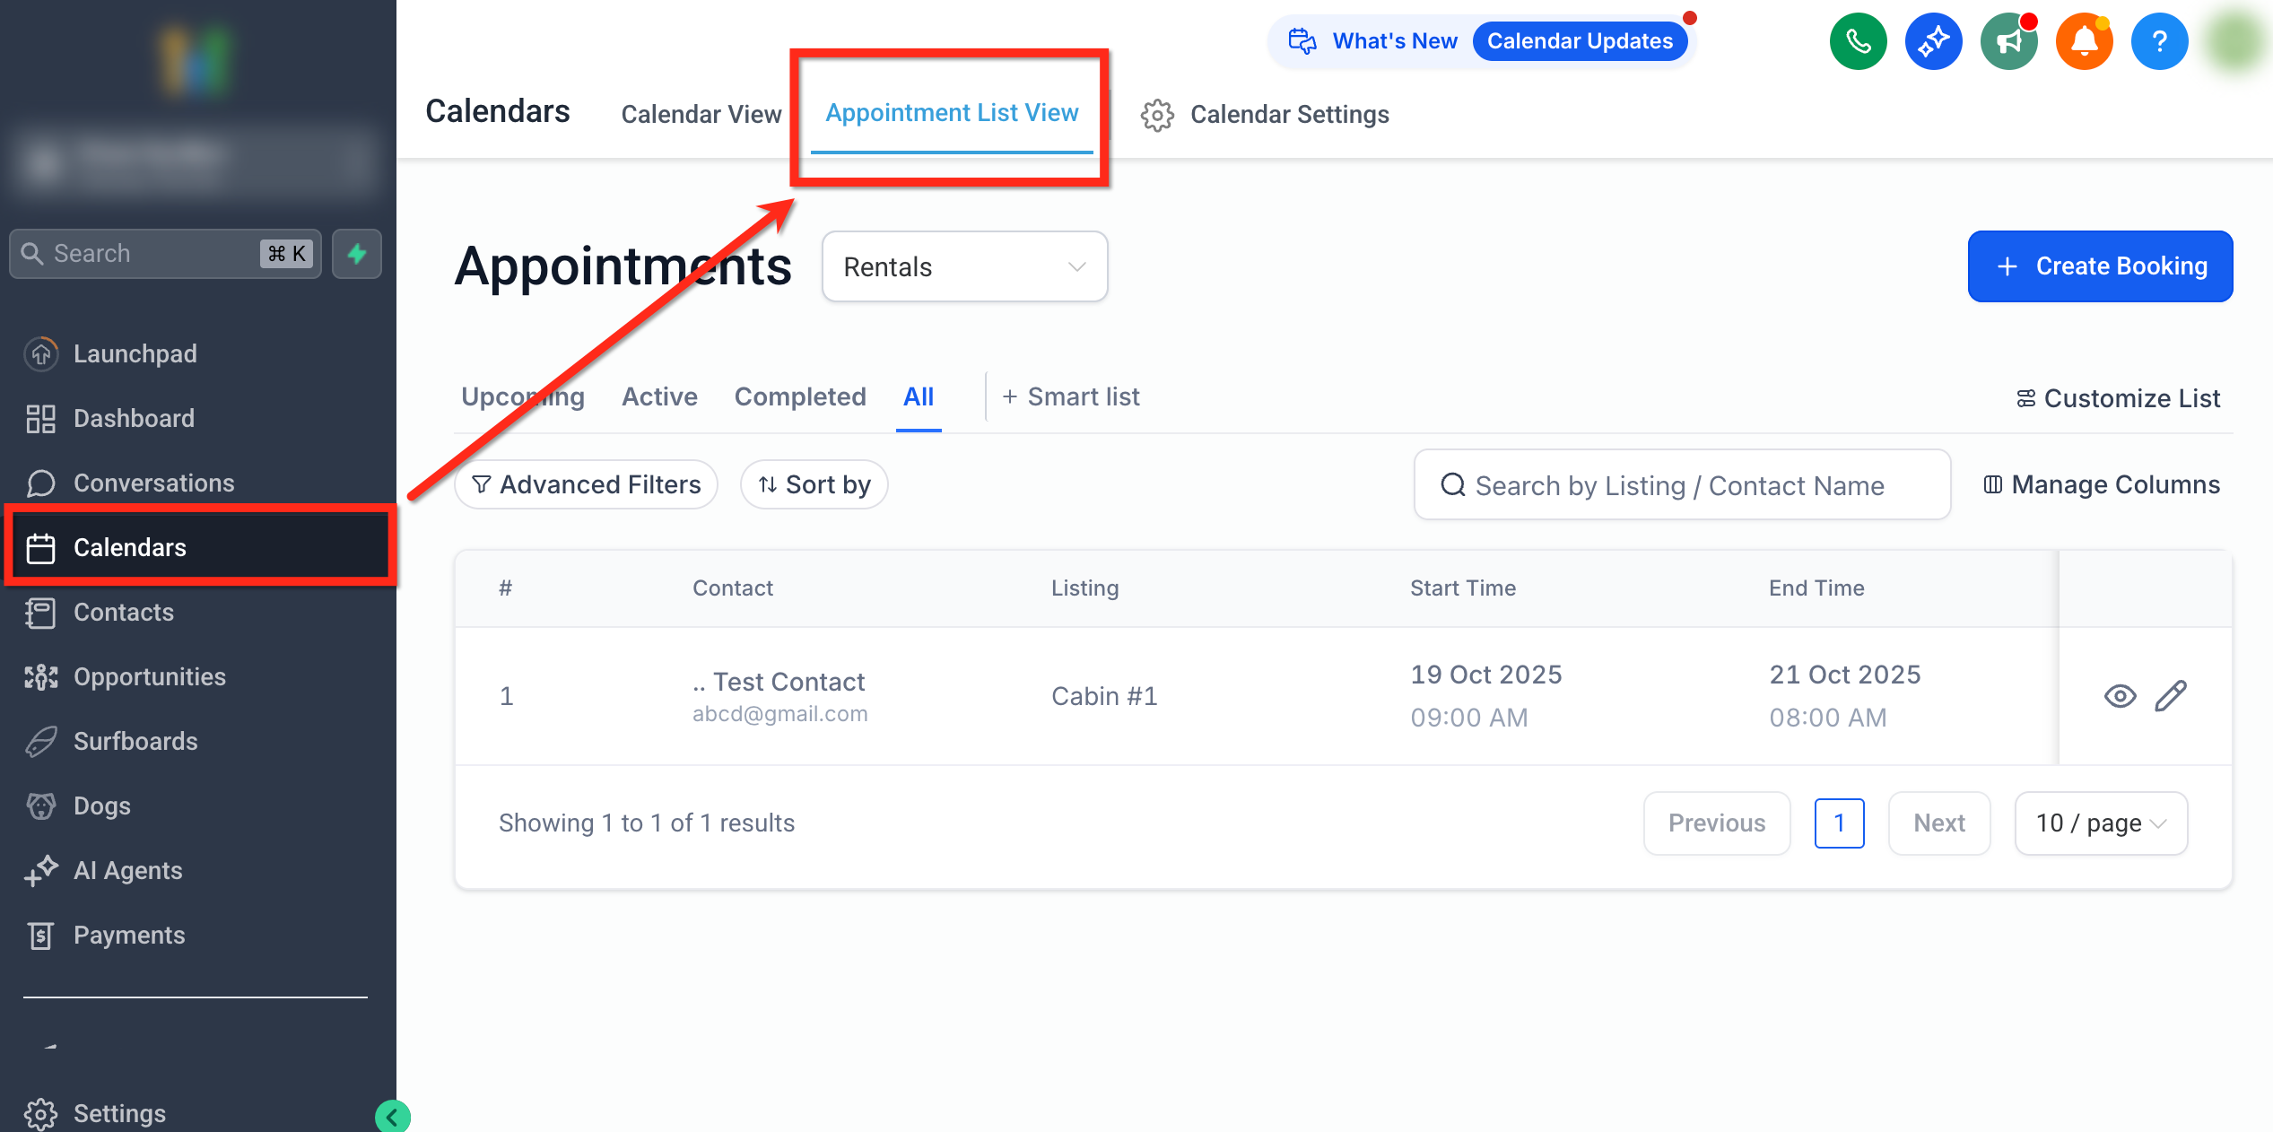The width and height of the screenshot is (2273, 1132).
Task: Click the Search by Listing / Contact Name field
Action: point(1682,485)
